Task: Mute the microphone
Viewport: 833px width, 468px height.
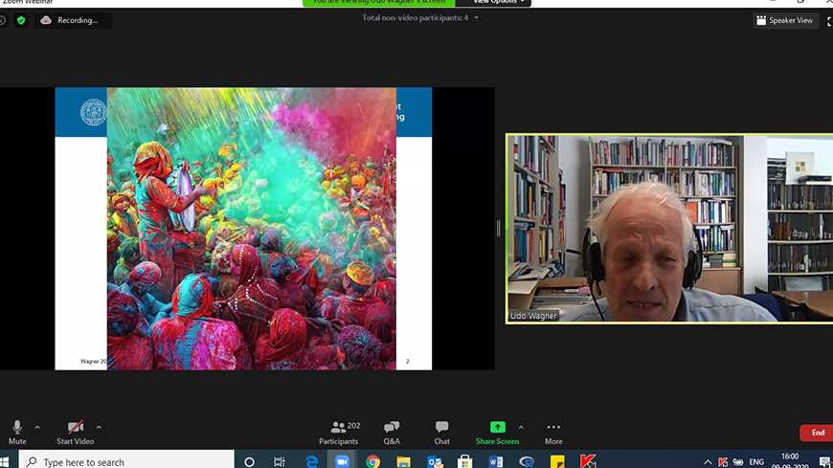Action: click(x=17, y=430)
